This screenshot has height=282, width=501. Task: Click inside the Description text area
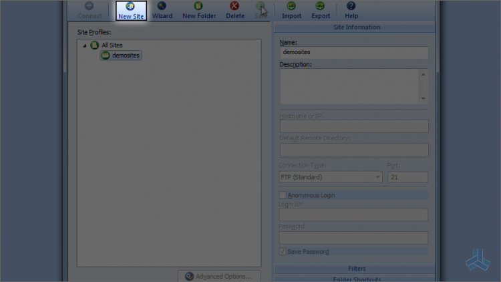point(349,86)
